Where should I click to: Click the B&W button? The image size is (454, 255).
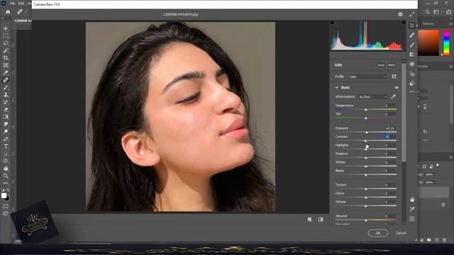tap(392, 65)
